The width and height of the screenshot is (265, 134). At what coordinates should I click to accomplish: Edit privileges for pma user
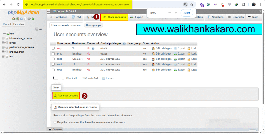[162, 54]
